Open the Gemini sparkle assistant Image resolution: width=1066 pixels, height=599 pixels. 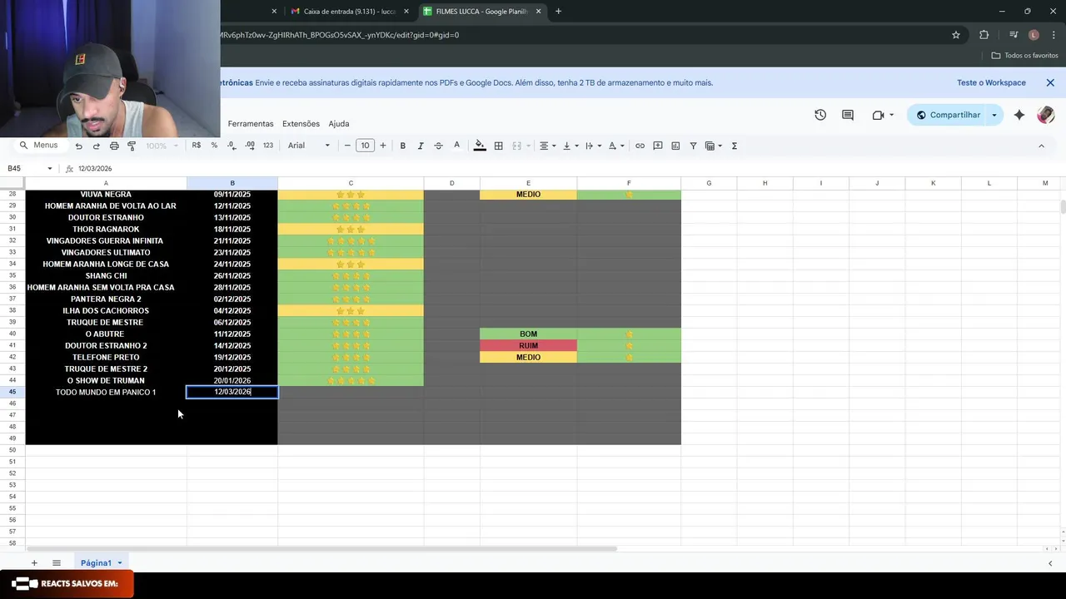pos(1019,115)
